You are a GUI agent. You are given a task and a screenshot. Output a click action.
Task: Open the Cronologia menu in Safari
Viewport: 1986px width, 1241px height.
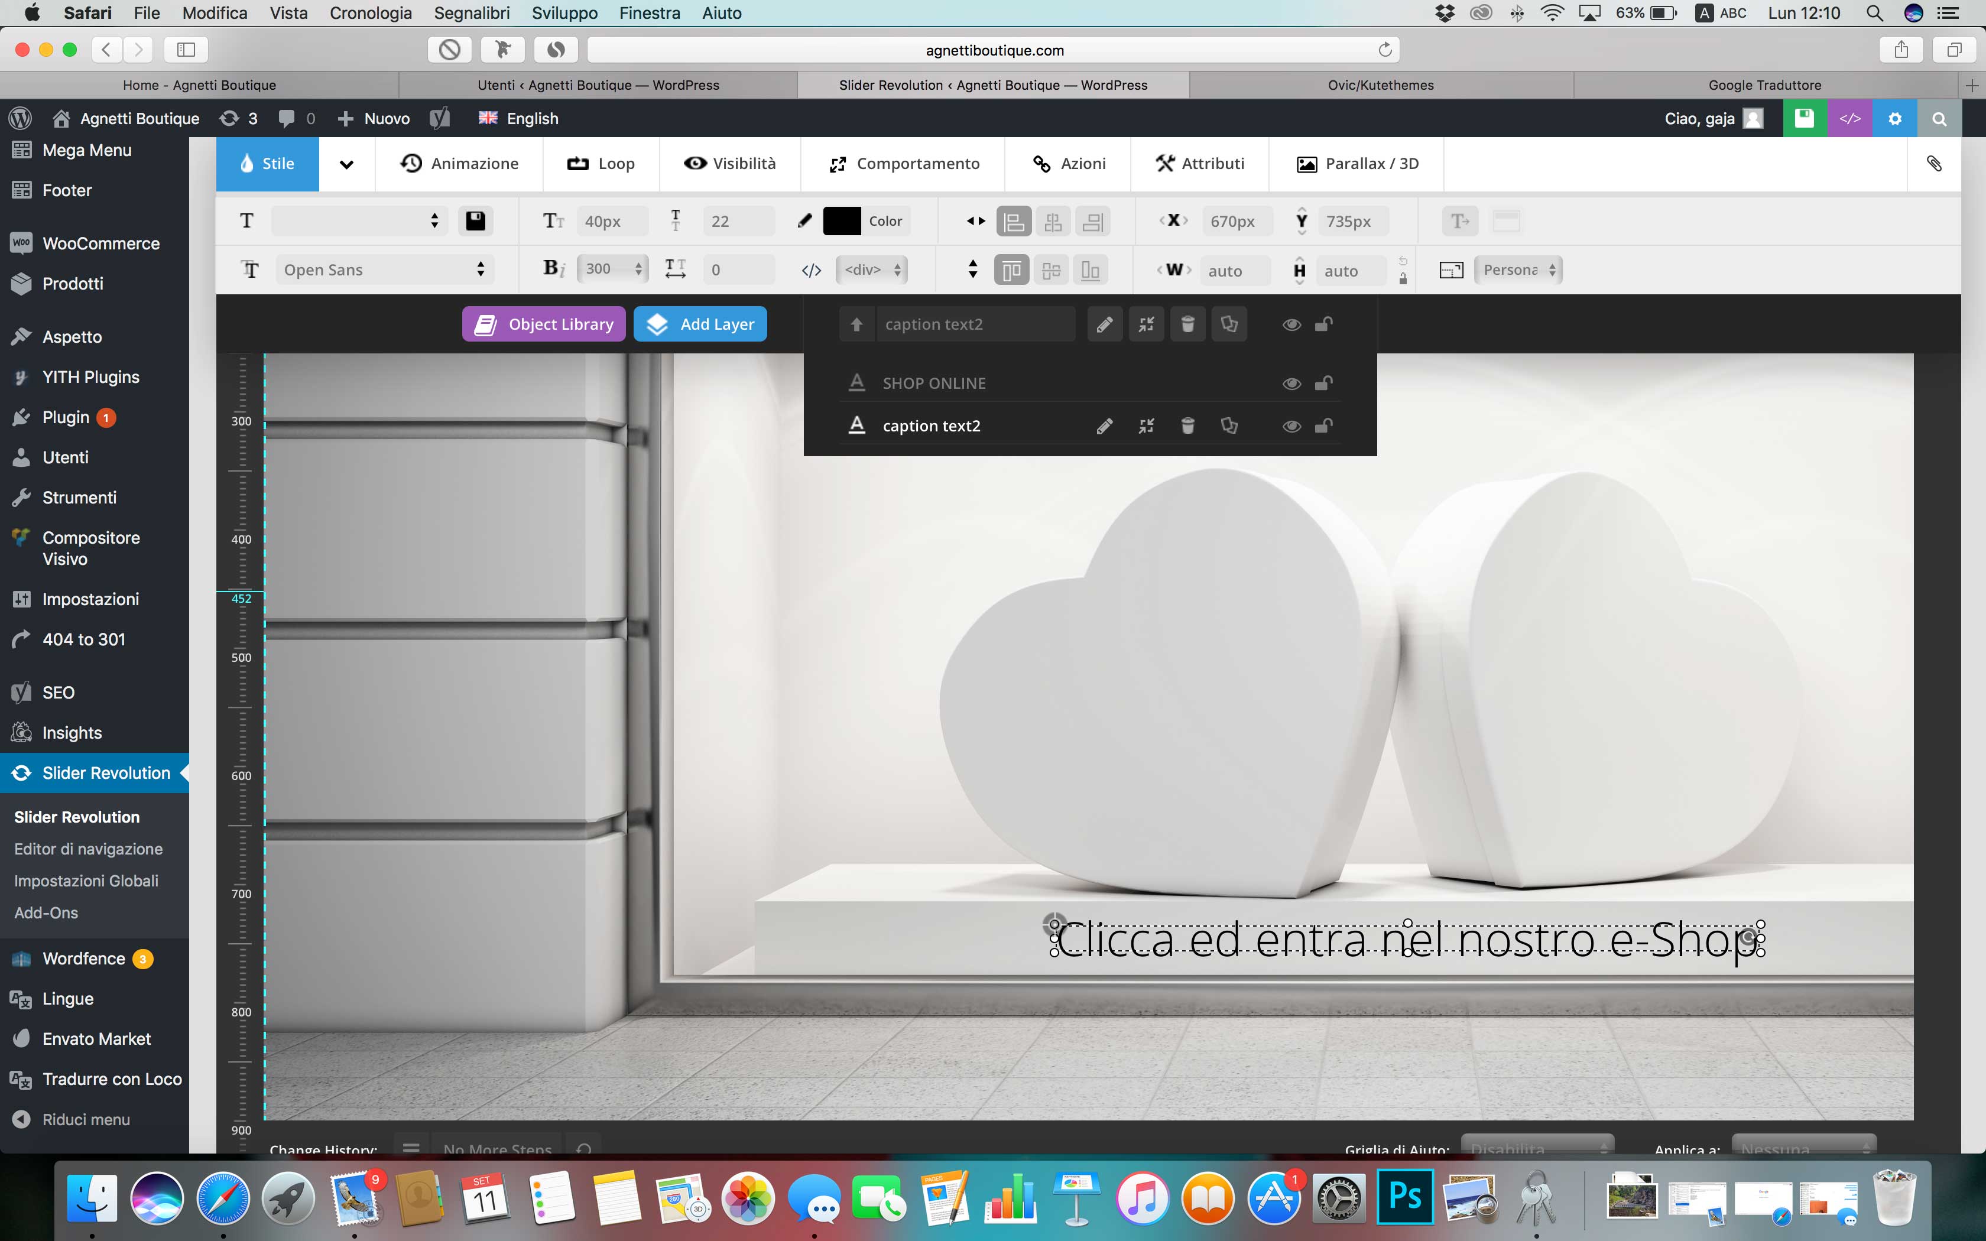[x=370, y=13]
